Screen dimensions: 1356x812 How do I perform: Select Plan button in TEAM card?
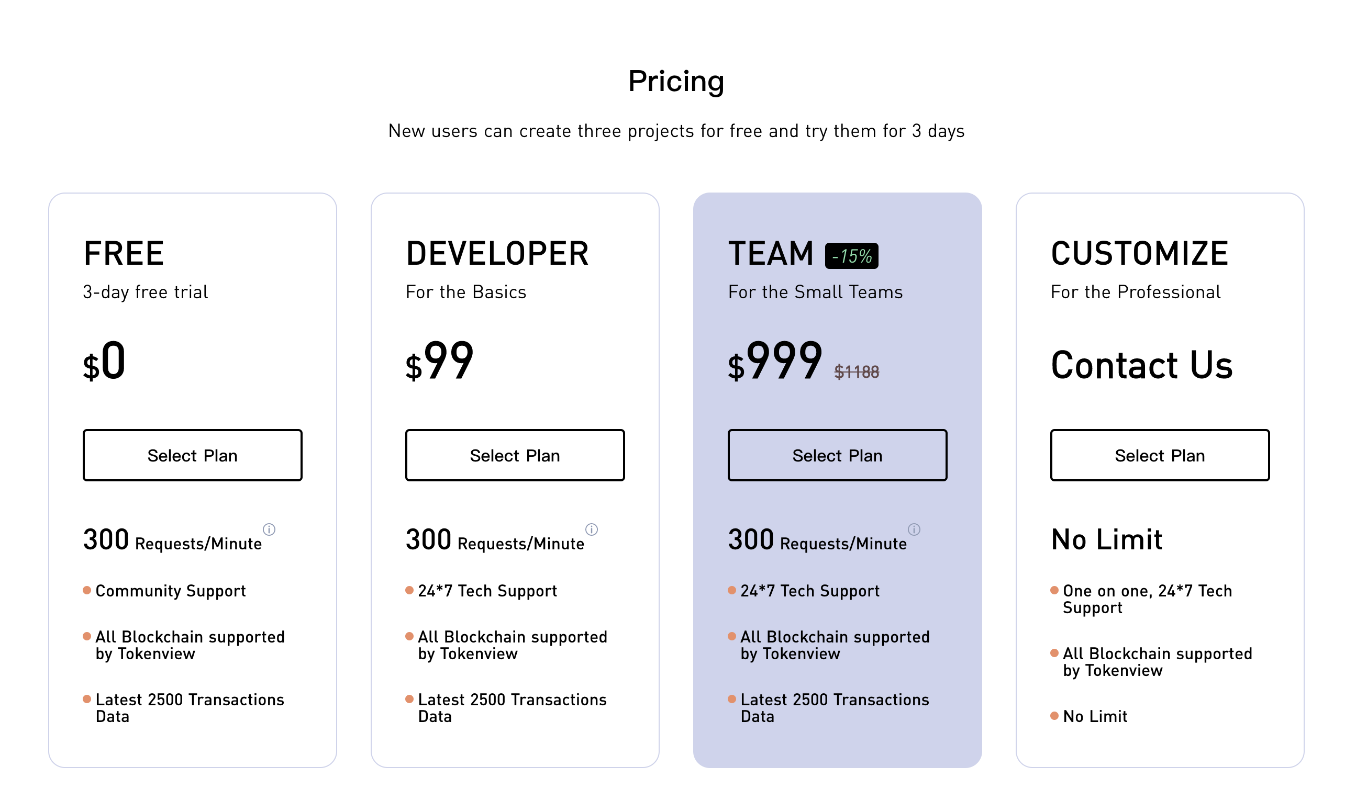pos(837,455)
